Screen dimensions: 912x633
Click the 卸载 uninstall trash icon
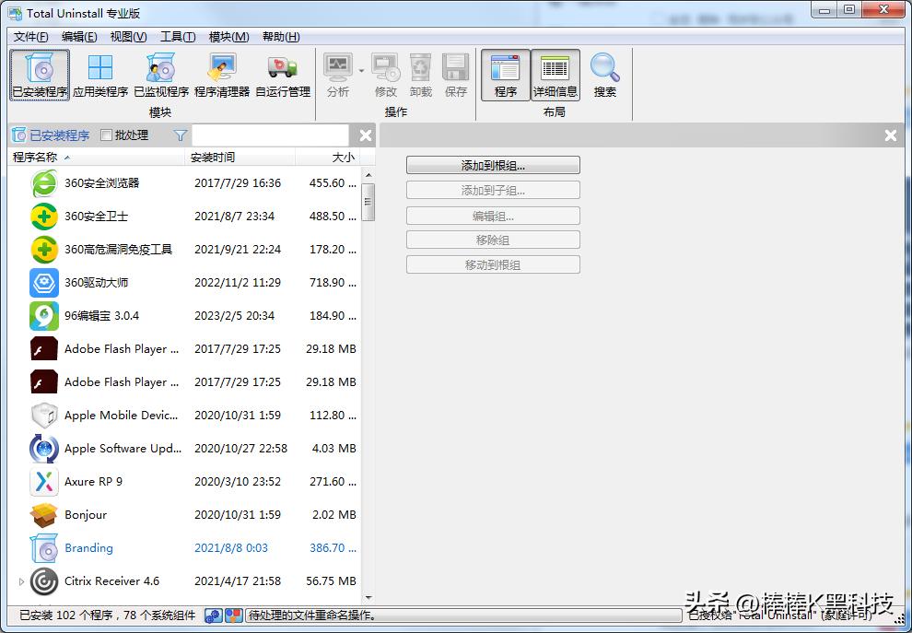click(420, 72)
